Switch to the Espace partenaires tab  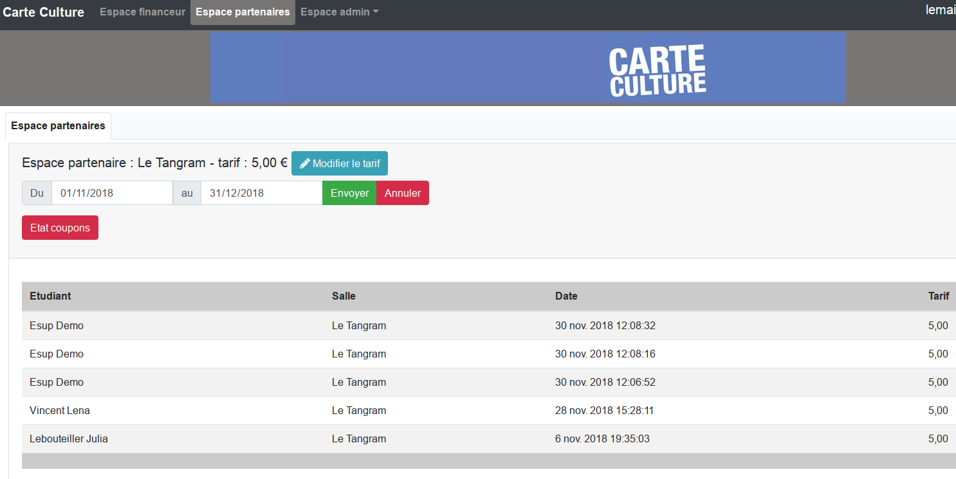(58, 126)
